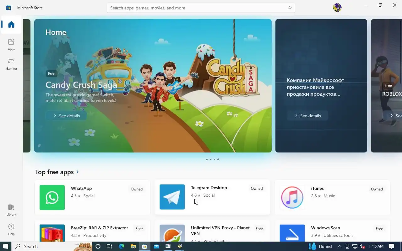The width and height of the screenshot is (402, 251).
Task: Open the Windows Scan app icon
Action: point(292,233)
